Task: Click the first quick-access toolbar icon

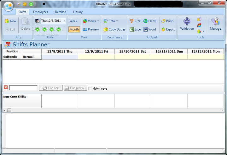Action: (19, 4)
